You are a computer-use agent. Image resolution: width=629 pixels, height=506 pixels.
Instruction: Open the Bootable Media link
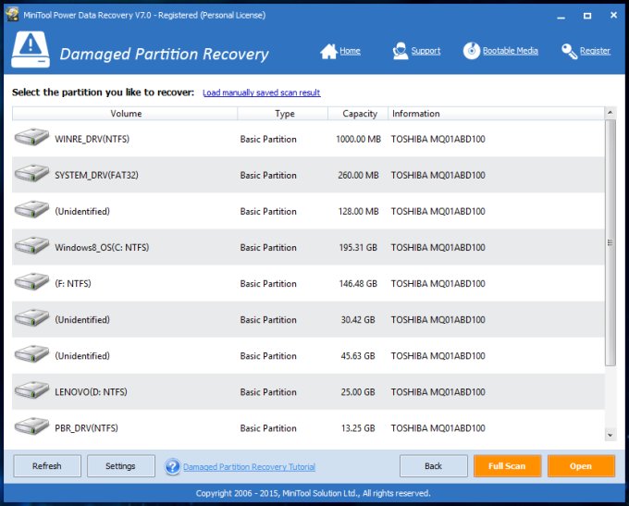(511, 51)
